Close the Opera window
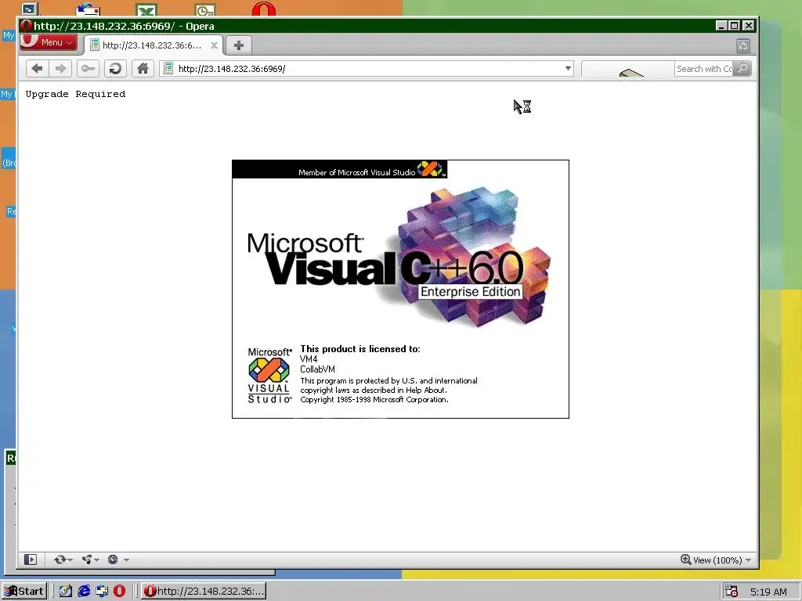This screenshot has height=601, width=802. (x=748, y=26)
